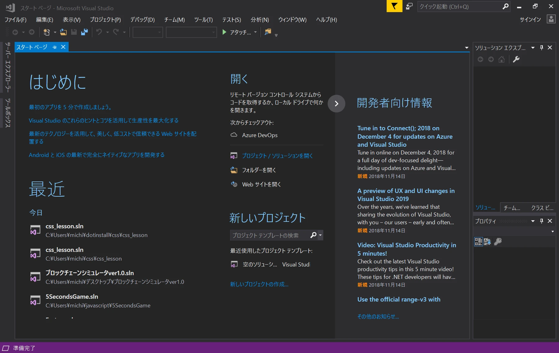Open the アタッチ dropdown arrow
Viewport: 559px width, 353px height.
(x=256, y=32)
